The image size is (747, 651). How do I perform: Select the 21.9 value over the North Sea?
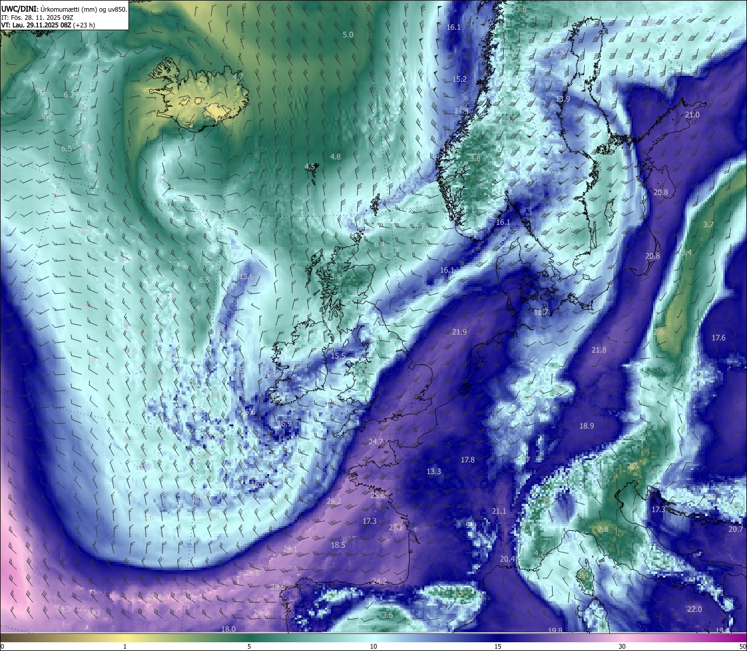click(459, 332)
